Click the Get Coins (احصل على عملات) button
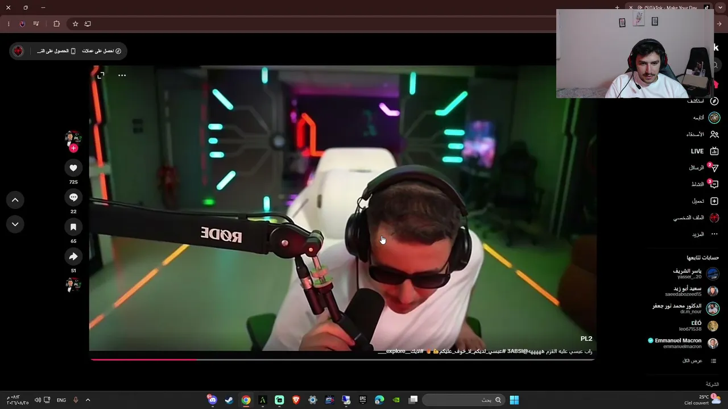Screen dimensions: 728x409 (101, 51)
